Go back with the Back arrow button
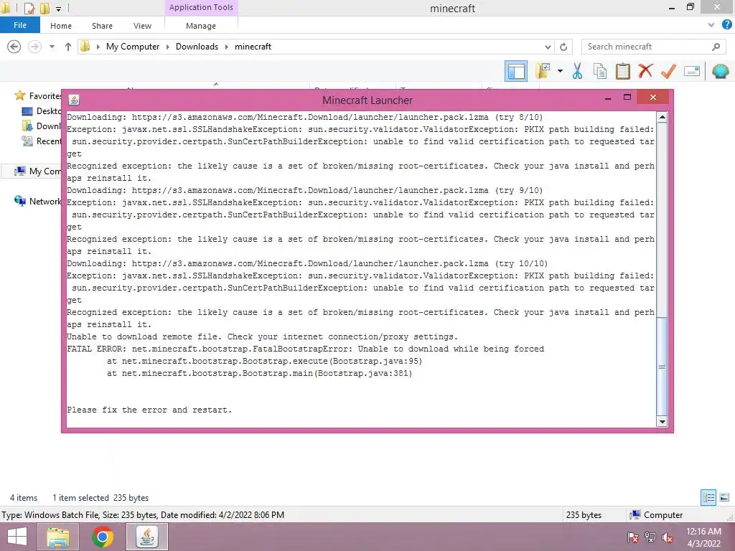 (x=14, y=47)
